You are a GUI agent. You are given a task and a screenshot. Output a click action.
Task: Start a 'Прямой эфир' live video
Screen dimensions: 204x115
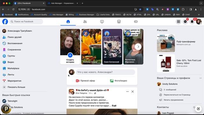(85, 81)
